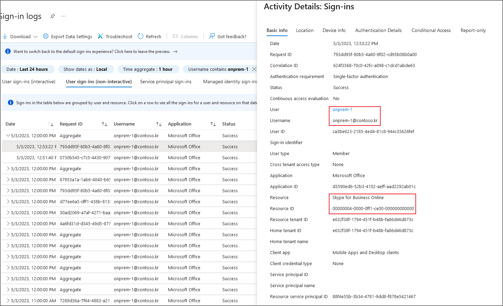Sort table by Request ID column
Screen dimensions: 503x306
click(104, 124)
